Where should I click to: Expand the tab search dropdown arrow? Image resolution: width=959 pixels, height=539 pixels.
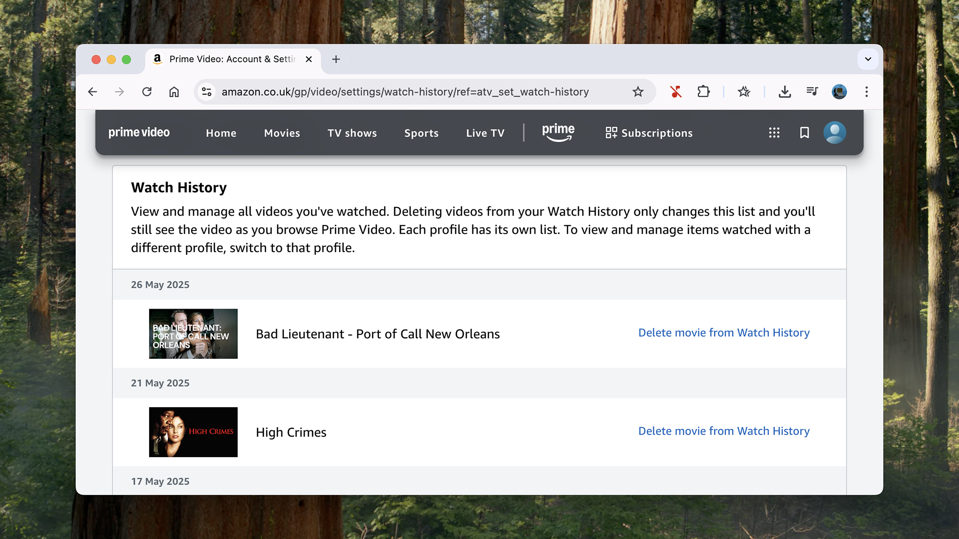coord(867,59)
